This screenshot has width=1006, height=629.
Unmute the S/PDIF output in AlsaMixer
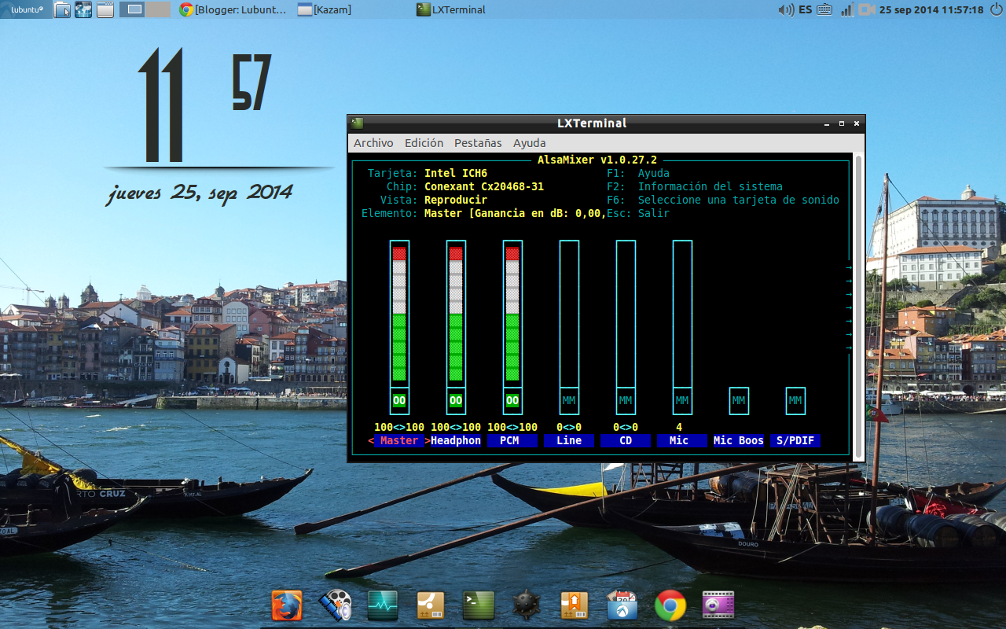coord(795,400)
